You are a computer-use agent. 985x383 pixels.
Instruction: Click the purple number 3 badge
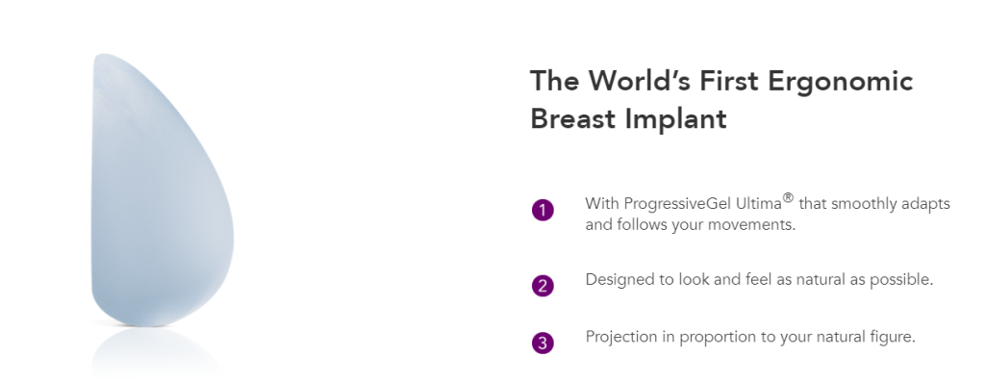pos(543,344)
